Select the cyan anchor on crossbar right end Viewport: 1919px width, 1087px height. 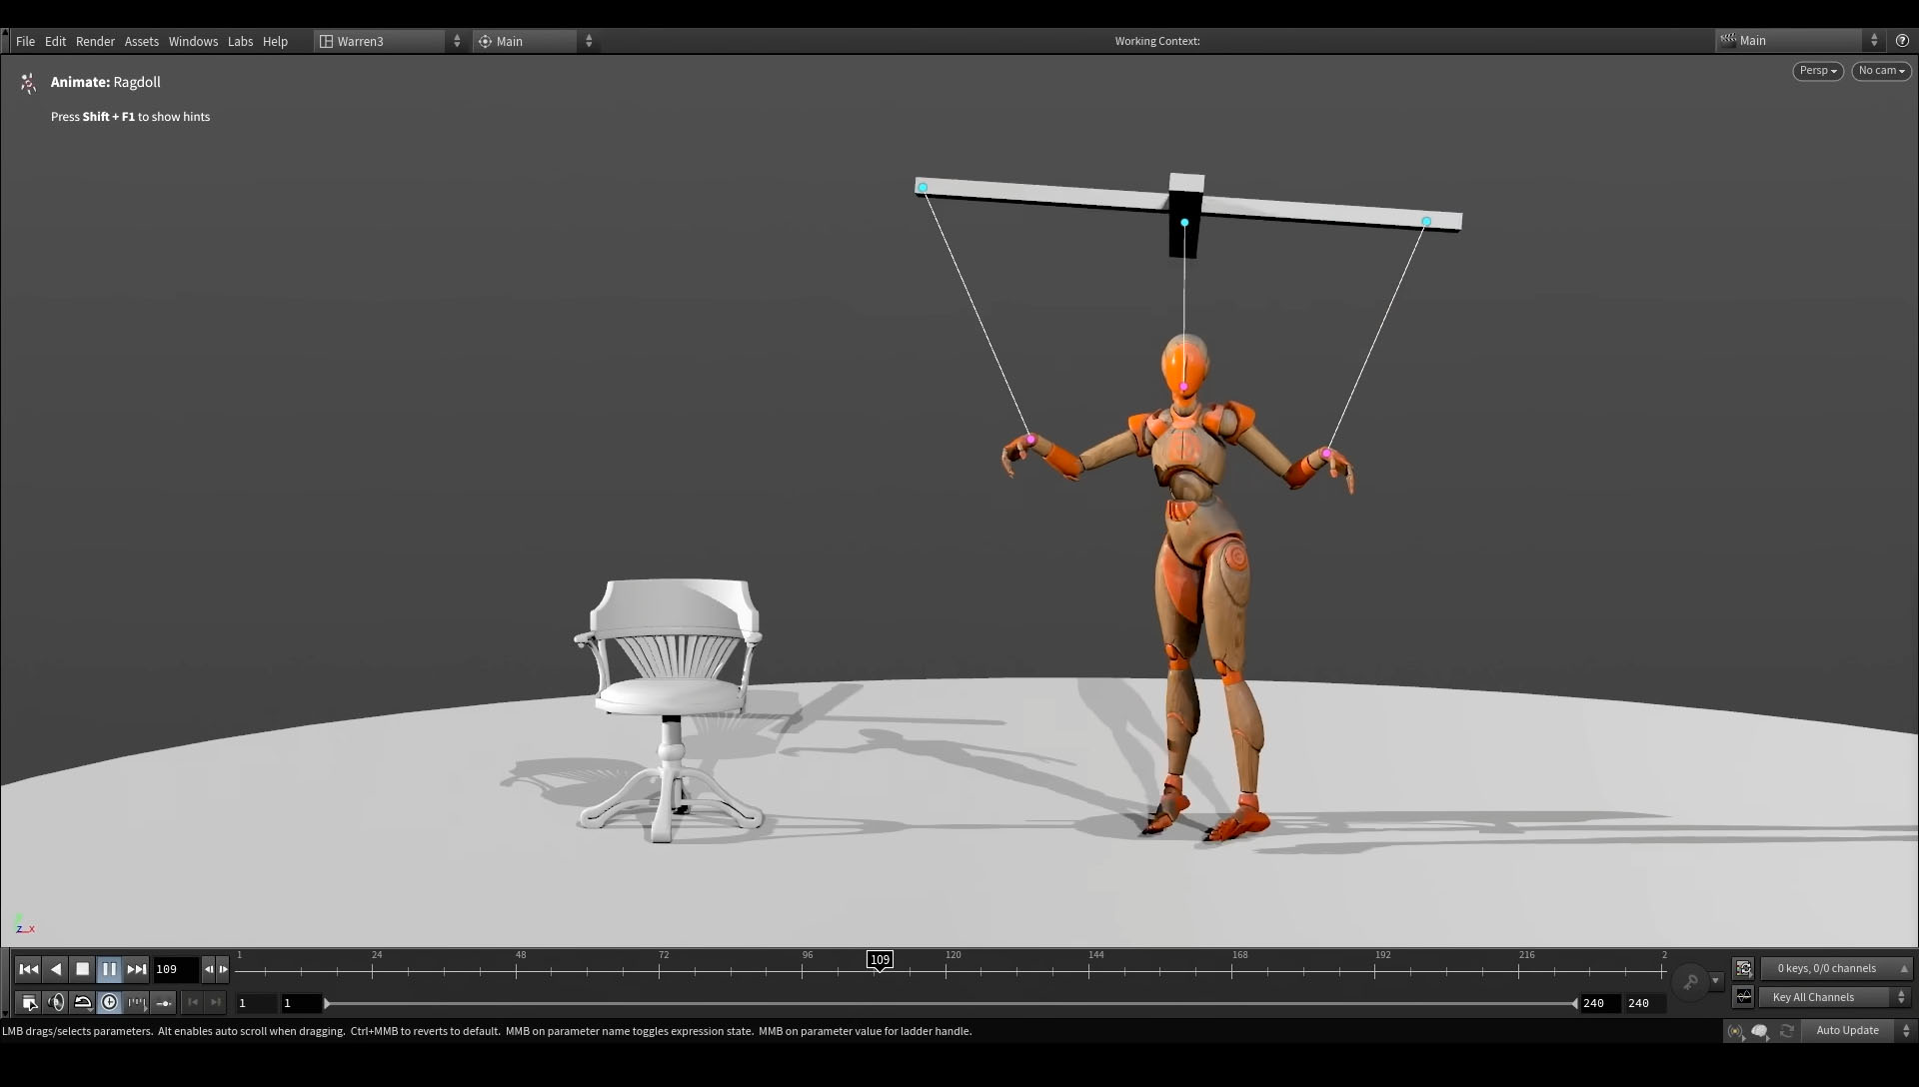[x=1426, y=222]
